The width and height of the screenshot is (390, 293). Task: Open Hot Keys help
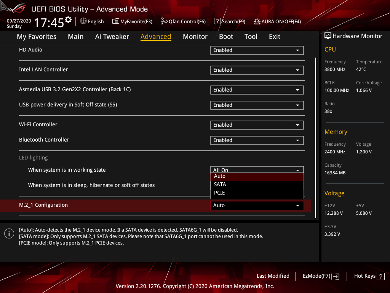click(369, 276)
